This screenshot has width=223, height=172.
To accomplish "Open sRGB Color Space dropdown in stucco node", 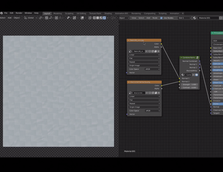I will [x=152, y=111].
